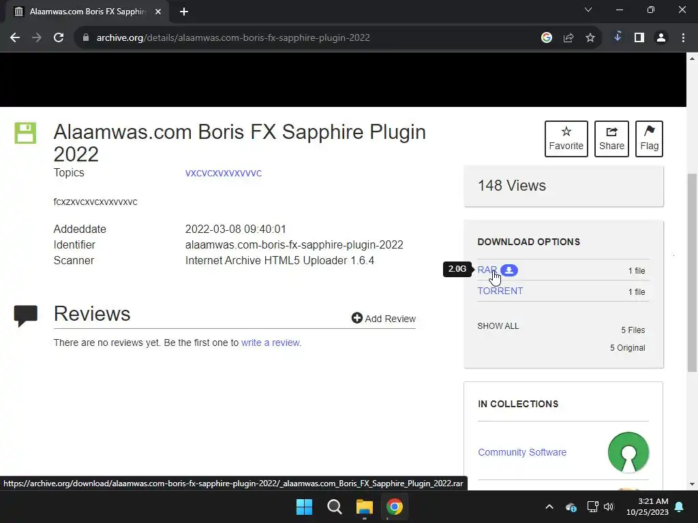Click Add Review button

point(383,319)
